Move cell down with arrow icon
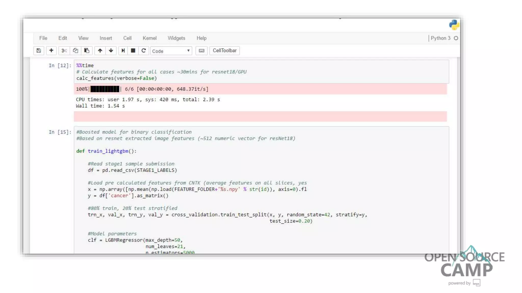The height and width of the screenshot is (293, 522). click(111, 51)
